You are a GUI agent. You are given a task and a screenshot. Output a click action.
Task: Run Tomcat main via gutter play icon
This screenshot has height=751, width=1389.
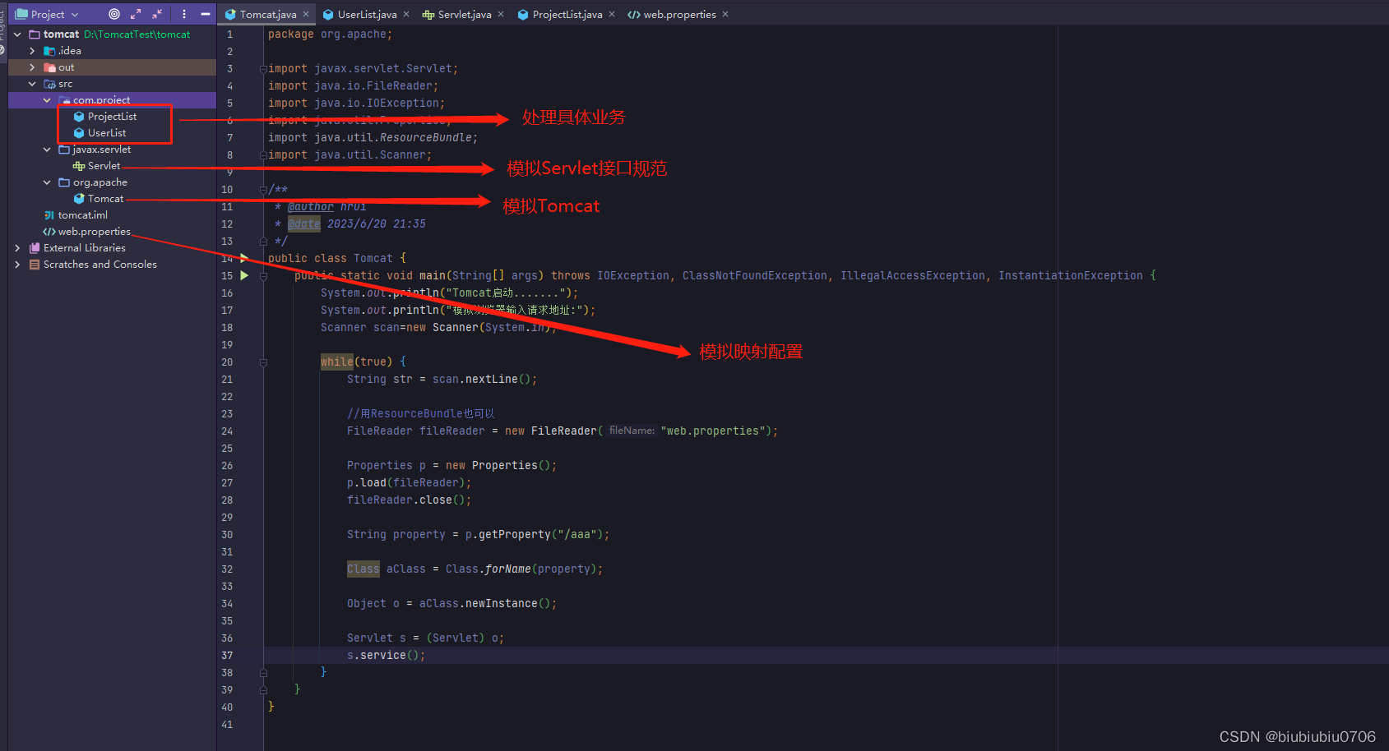point(244,275)
